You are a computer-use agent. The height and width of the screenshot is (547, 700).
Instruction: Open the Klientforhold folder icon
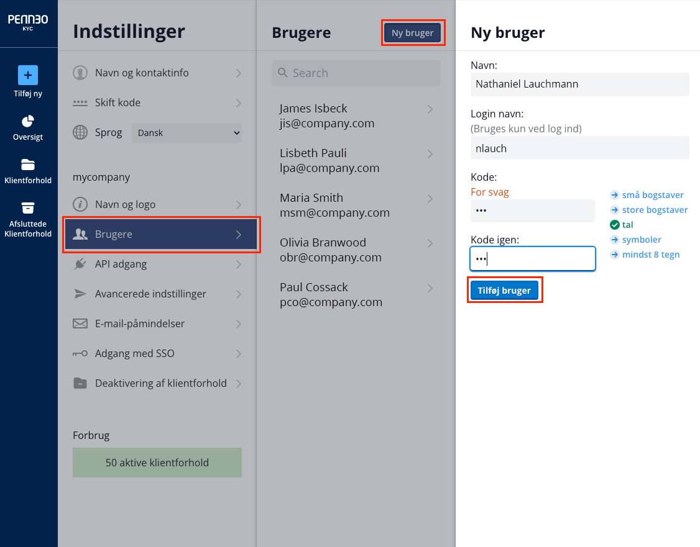28,165
